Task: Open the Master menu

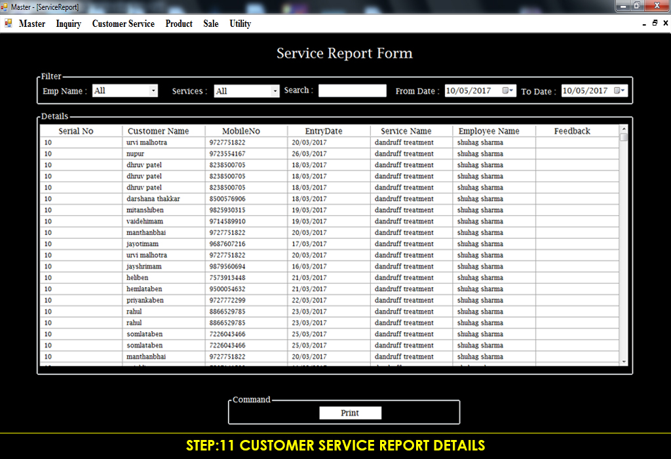Action: pyautogui.click(x=32, y=24)
